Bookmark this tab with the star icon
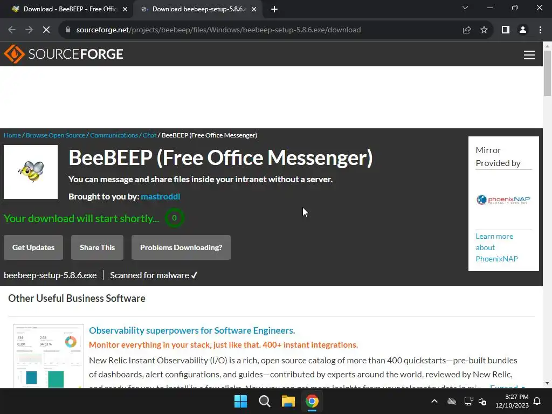The image size is (552, 414). pyautogui.click(x=484, y=30)
